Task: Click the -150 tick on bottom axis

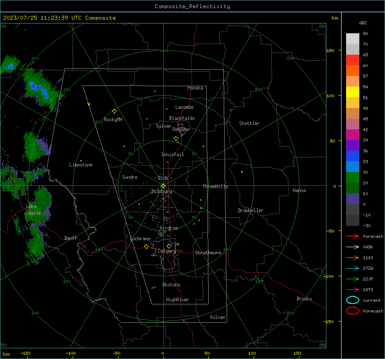Action: coord(25,353)
